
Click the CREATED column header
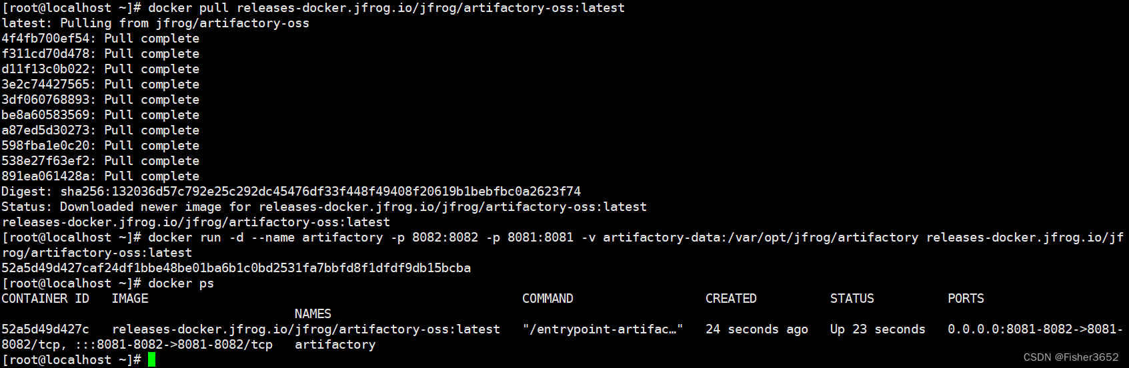[731, 299]
